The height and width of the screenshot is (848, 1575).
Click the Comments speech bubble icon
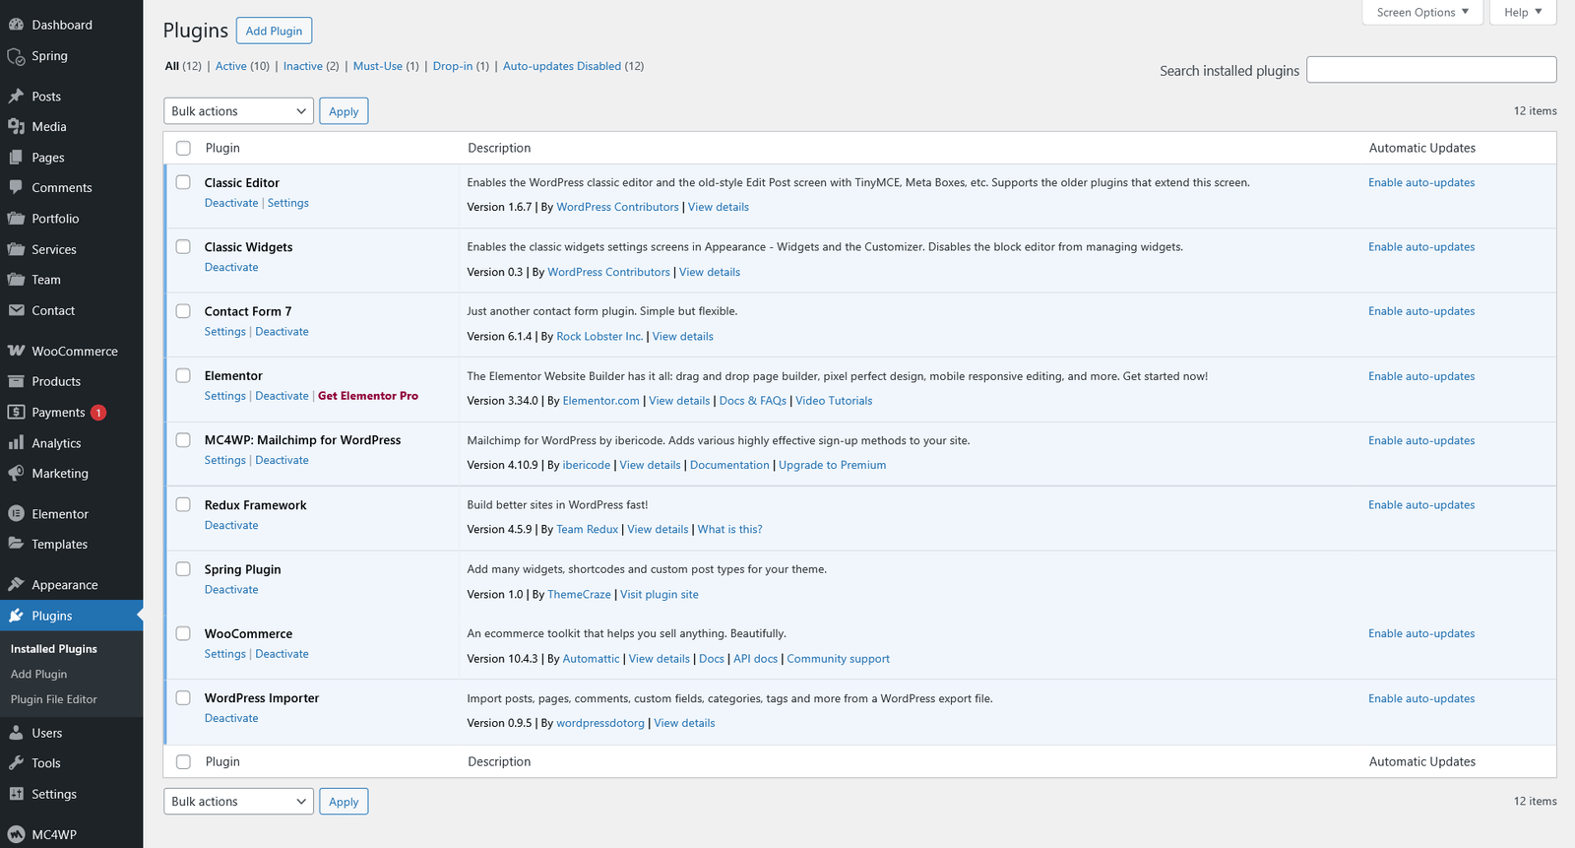[x=16, y=187]
